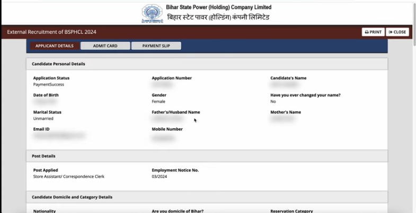Click 'Candidate Domicile and Category Details' header
The image size is (416, 213).
point(207,197)
